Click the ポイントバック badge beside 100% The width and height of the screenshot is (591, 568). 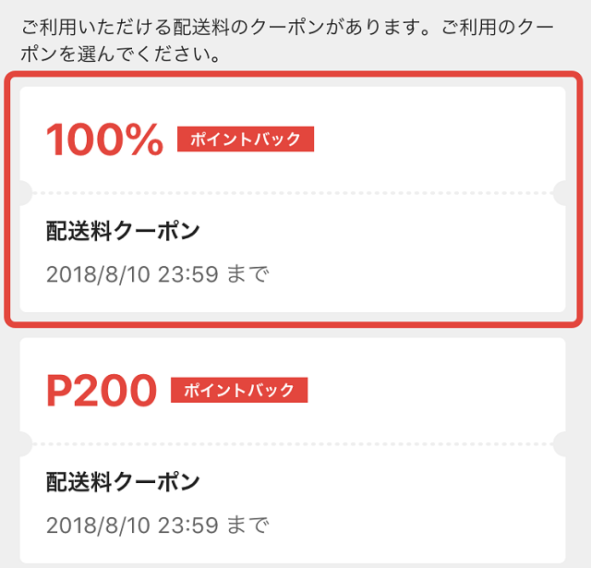point(246,139)
